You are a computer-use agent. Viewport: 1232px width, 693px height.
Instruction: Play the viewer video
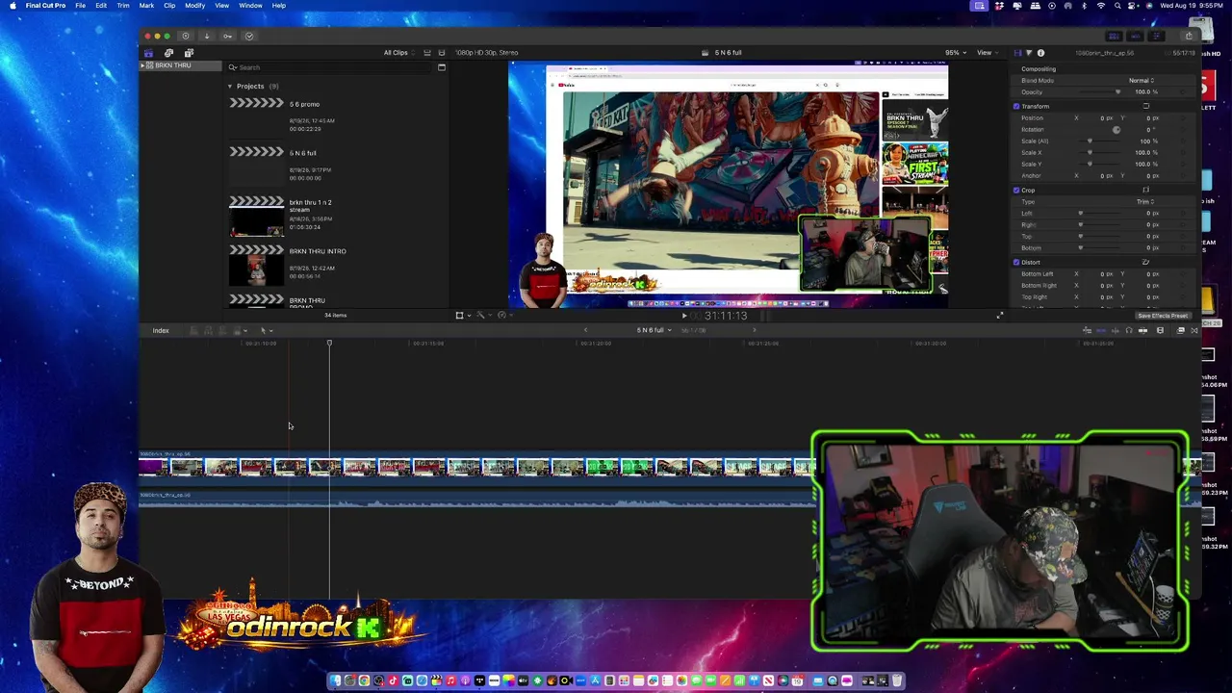(684, 316)
